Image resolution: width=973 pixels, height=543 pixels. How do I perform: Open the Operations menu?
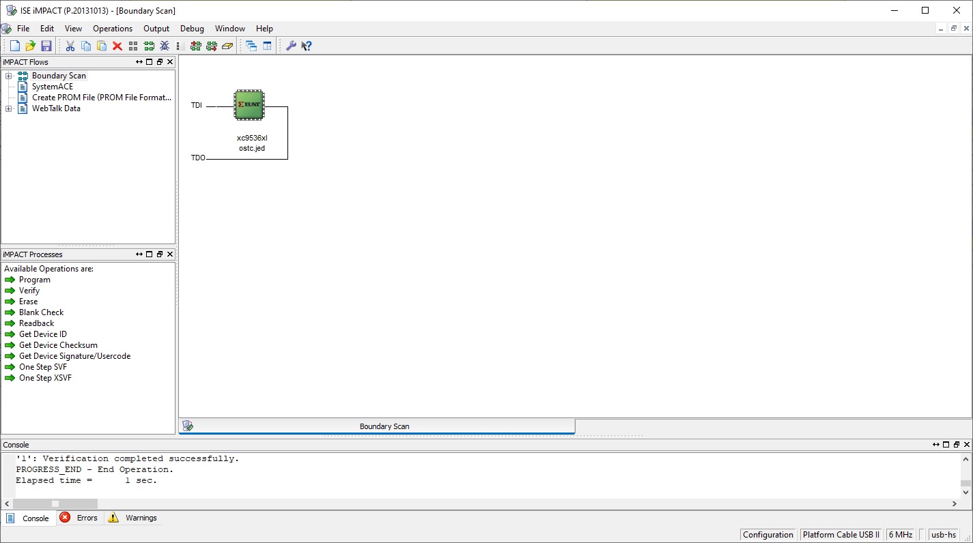click(113, 29)
